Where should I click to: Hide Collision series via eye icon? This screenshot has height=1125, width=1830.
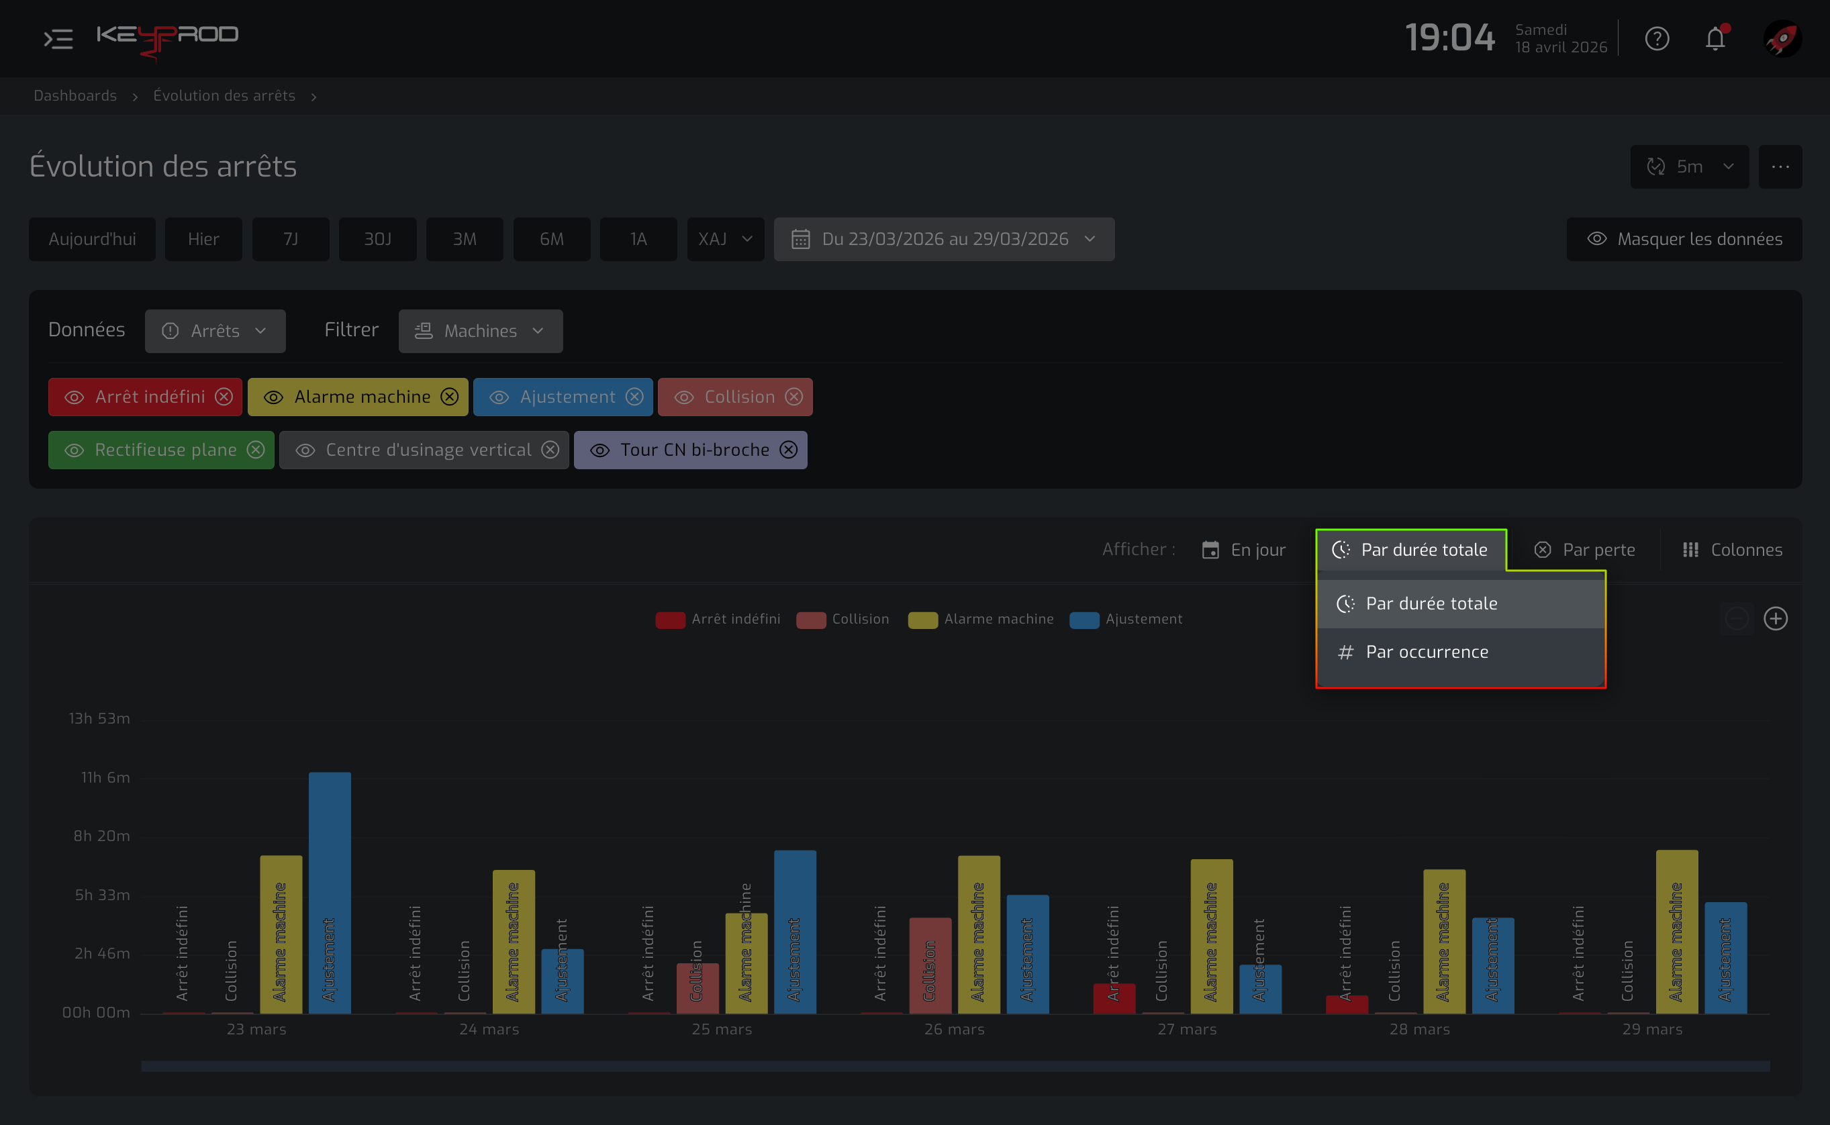tap(683, 397)
